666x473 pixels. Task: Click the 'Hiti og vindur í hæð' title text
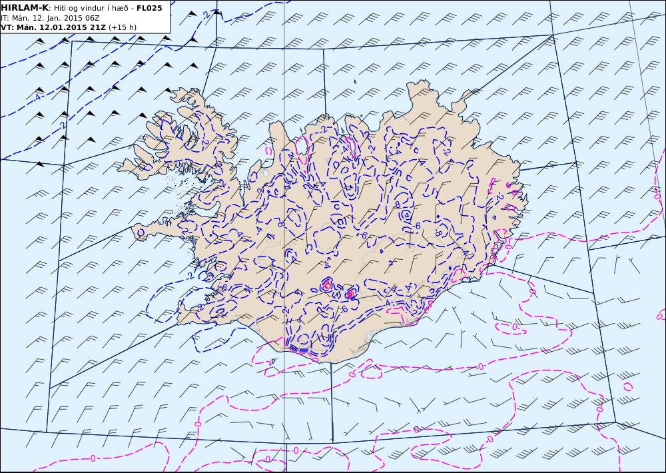[91, 8]
